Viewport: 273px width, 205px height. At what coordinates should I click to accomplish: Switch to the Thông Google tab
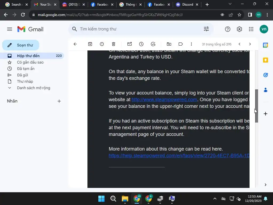(x=131, y=5)
